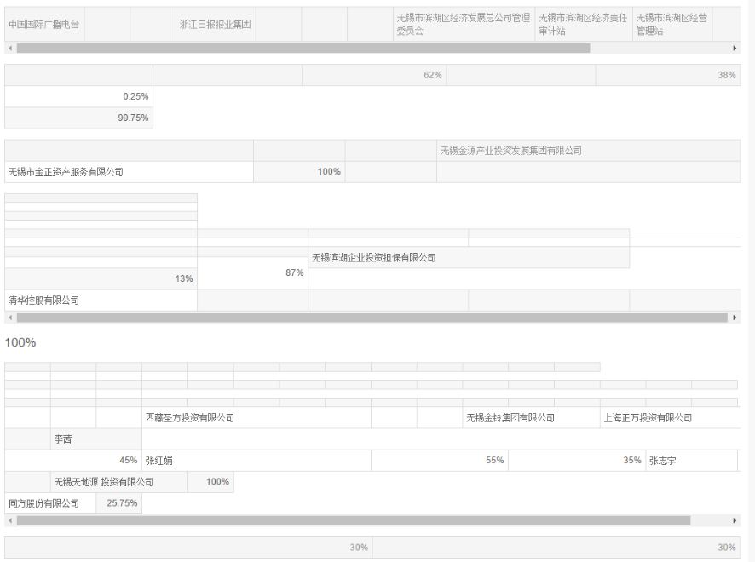Viewport: 755px width, 562px height.
Task: Select 西藏圣方投资有限公司 cell
Action: point(256,417)
